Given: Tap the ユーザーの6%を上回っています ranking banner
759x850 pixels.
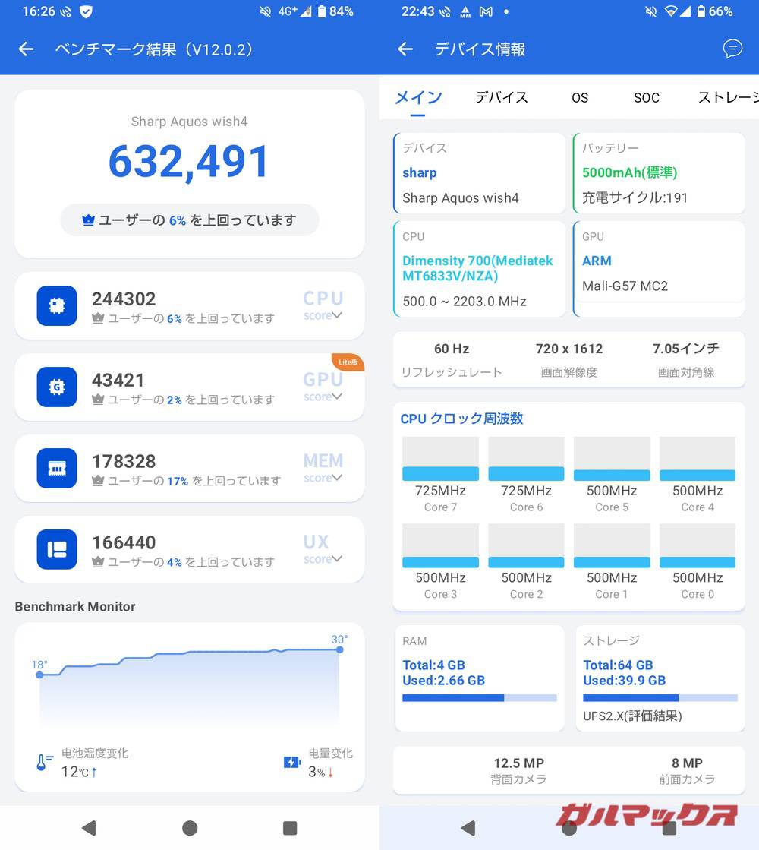Looking at the screenshot, I should coord(189,220).
